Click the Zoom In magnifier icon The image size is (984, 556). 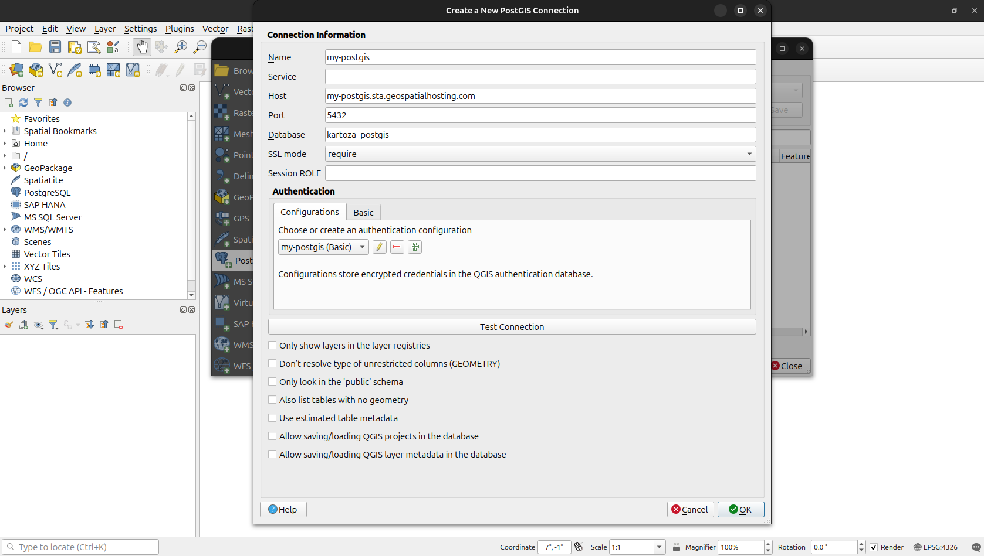click(x=181, y=47)
